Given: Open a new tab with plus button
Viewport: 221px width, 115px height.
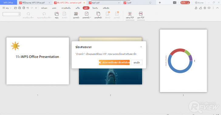Looking at the screenshot, I should pyautogui.click(x=160, y=2).
